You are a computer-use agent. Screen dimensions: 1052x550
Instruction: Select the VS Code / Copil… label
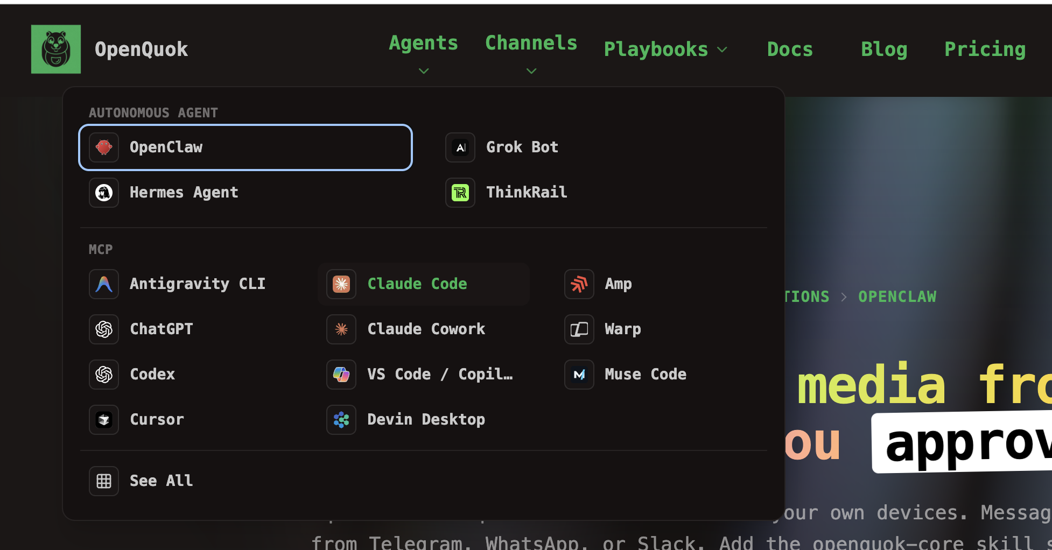tap(440, 375)
